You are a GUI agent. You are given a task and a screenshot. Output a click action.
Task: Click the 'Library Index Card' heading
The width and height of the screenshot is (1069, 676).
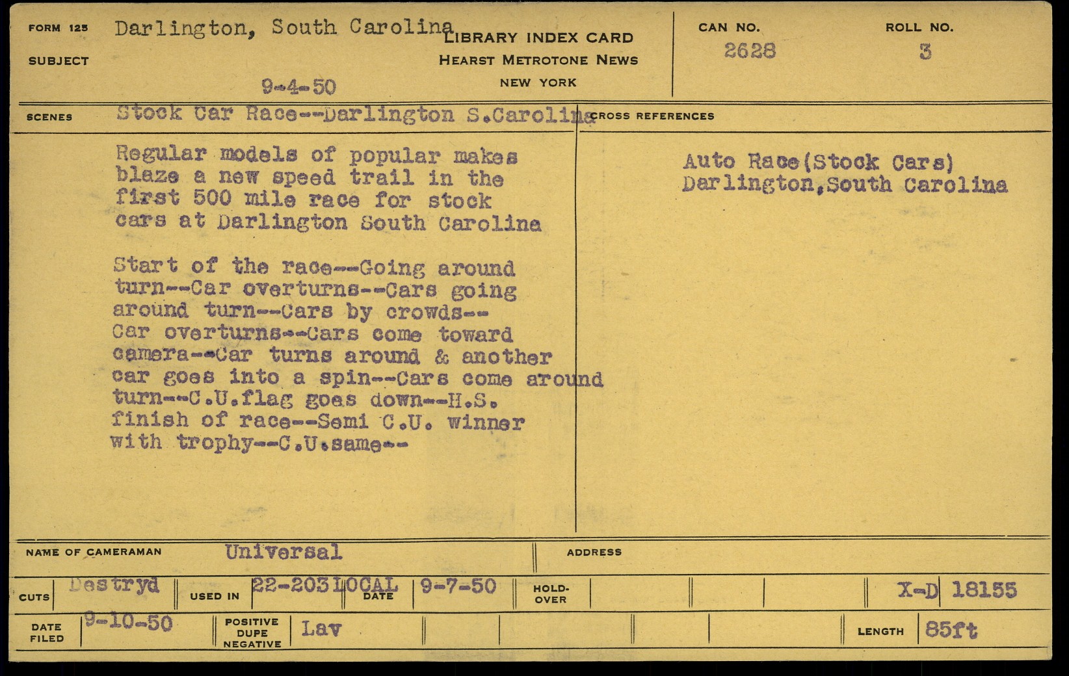pos(538,38)
